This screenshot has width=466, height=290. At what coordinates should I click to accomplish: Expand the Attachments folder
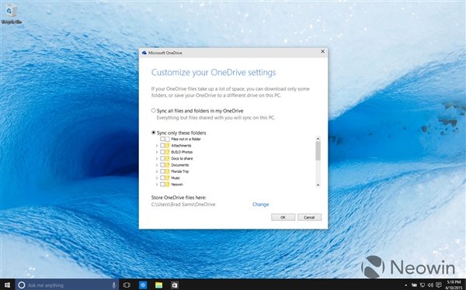(157, 146)
